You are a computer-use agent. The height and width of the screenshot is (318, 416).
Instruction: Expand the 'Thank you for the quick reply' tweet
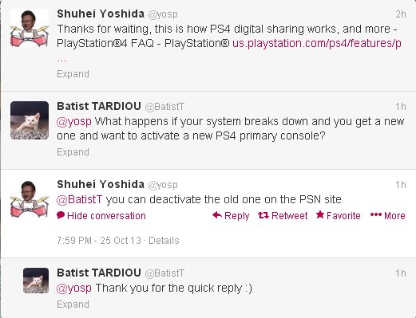(x=73, y=304)
